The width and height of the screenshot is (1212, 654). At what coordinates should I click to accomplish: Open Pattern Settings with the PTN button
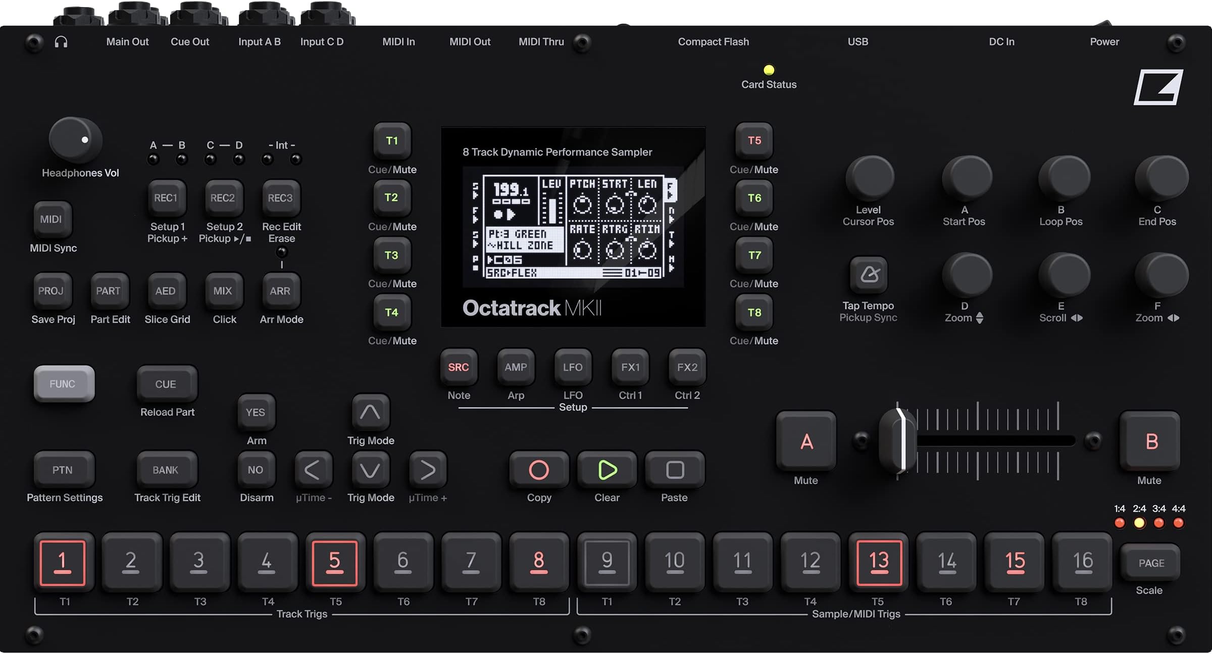64,469
